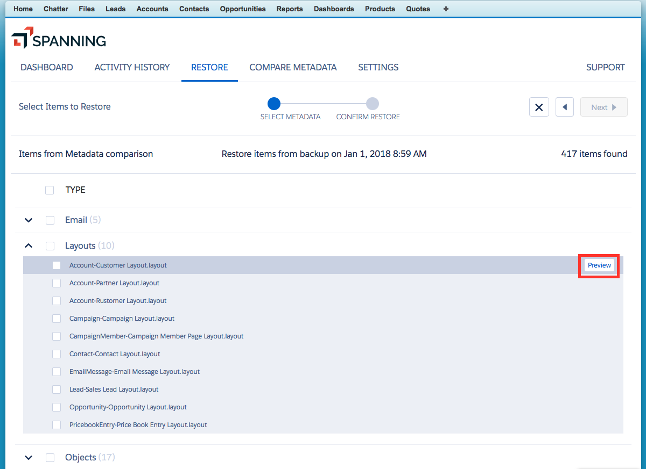Click the back arrow icon button
Viewport: 646px width, 469px height.
point(564,107)
